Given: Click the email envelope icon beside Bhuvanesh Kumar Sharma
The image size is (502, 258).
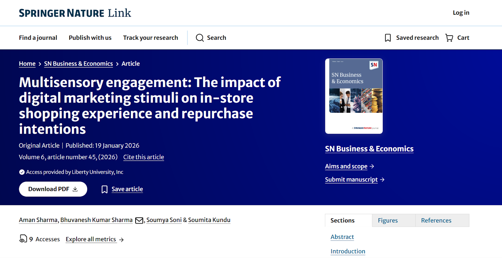Looking at the screenshot, I should click(139, 220).
